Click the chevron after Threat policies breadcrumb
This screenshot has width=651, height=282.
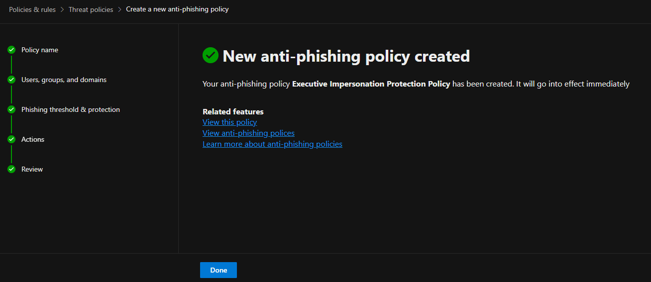119,9
